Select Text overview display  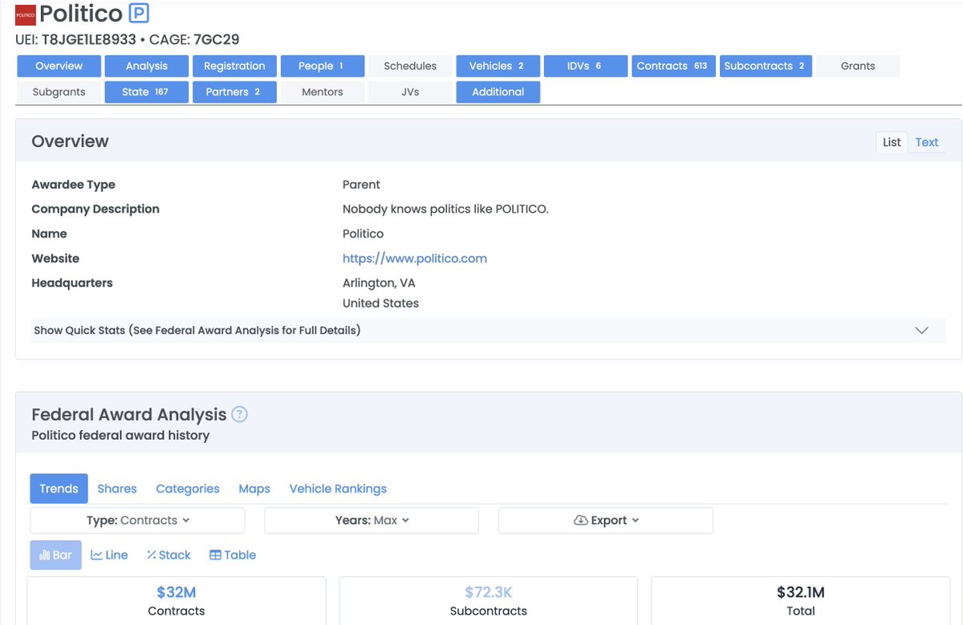point(927,142)
